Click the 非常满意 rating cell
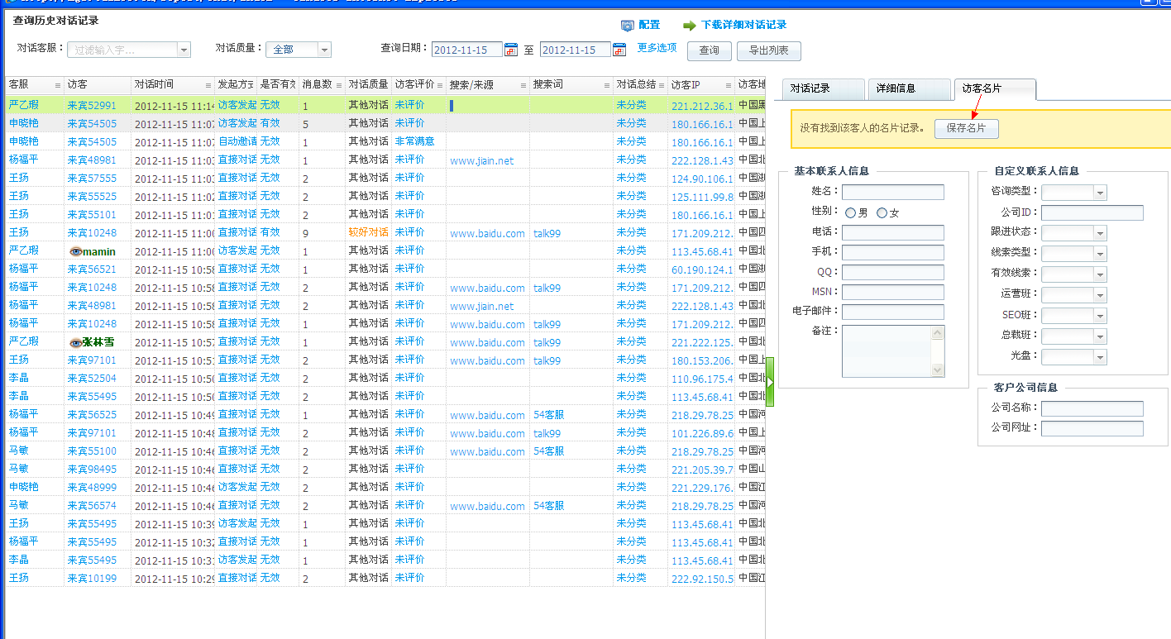Viewport: 1171px width, 639px height. point(414,141)
